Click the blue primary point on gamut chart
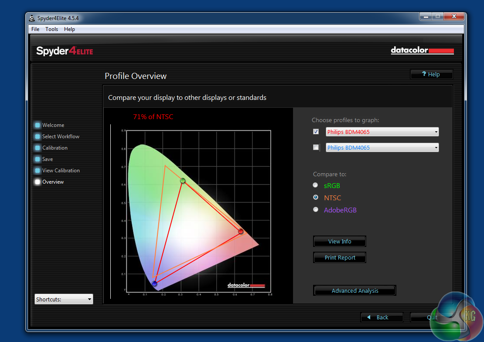 (x=154, y=284)
